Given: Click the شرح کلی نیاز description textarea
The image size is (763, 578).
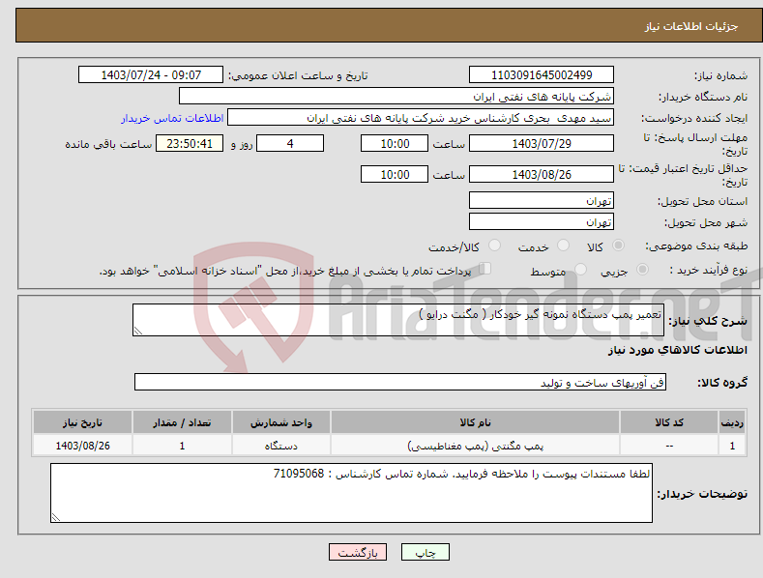Looking at the screenshot, I should tap(398, 320).
